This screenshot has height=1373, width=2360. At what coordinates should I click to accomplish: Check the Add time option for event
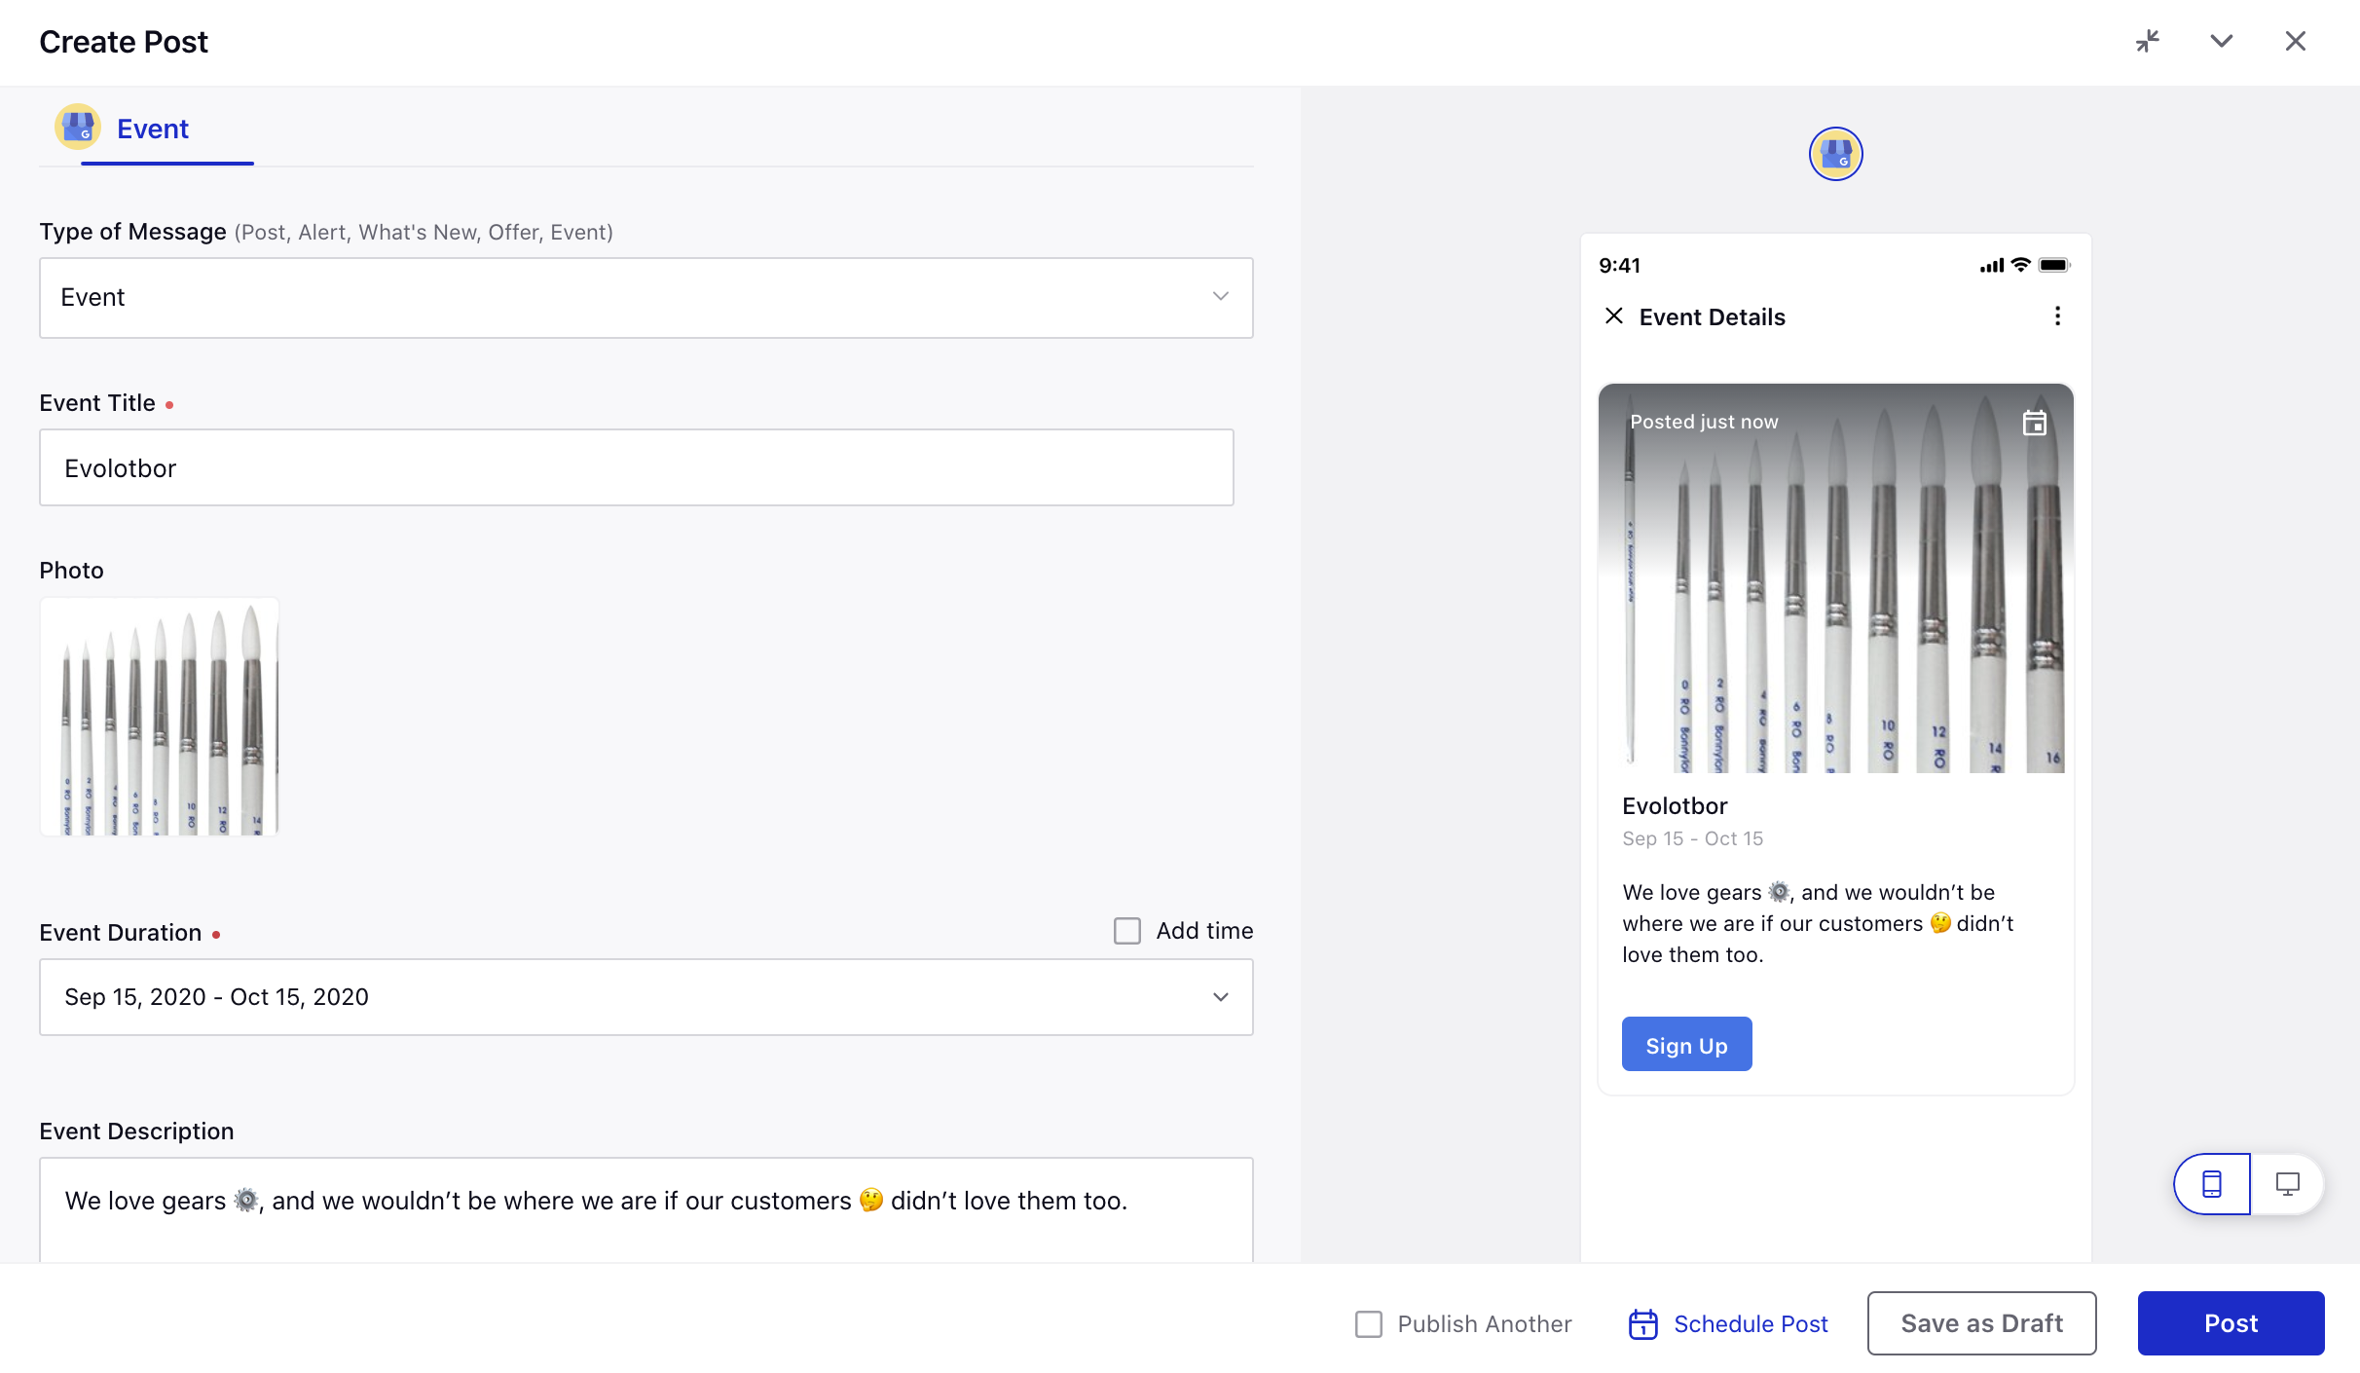1126,930
